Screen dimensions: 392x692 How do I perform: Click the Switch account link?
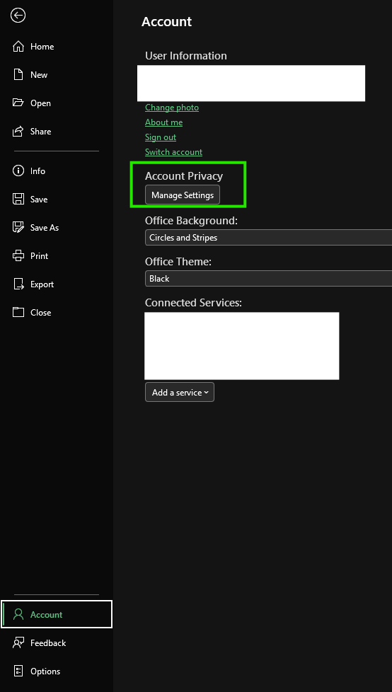[x=173, y=152]
